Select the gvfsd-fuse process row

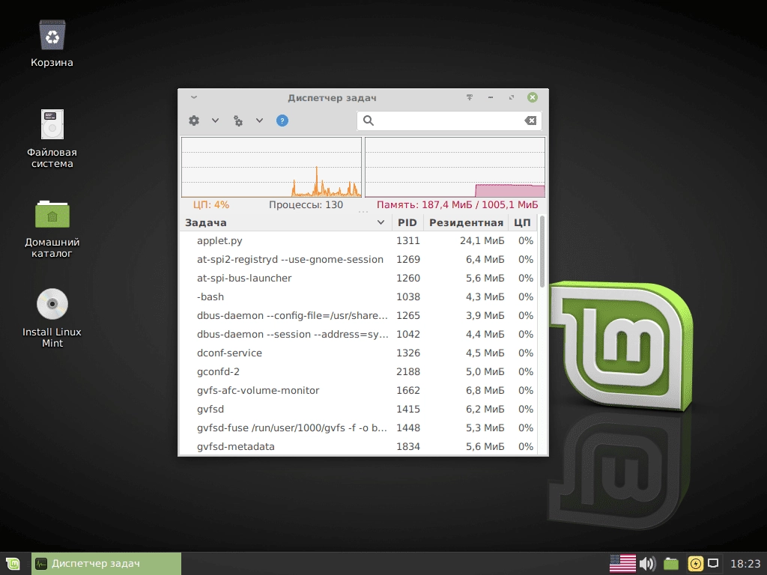359,428
